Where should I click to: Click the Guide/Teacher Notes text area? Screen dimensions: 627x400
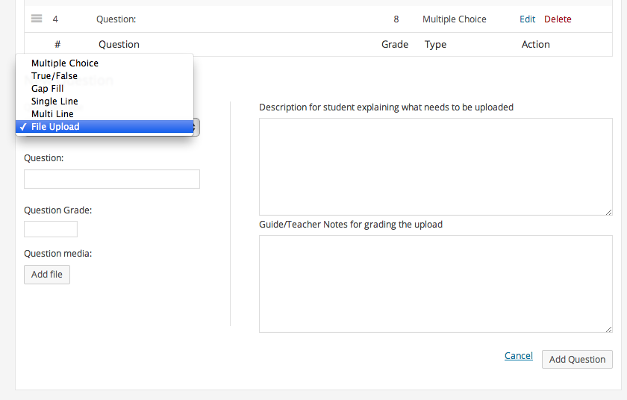coord(435,284)
